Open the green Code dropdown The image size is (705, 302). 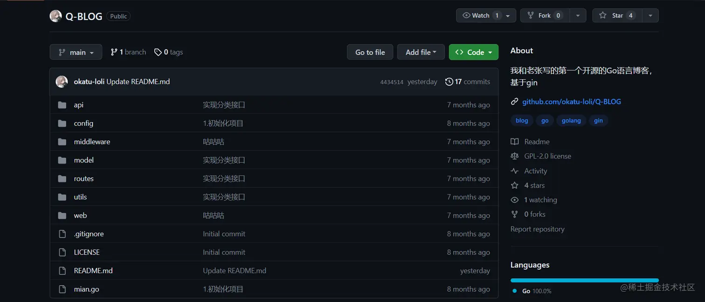tap(474, 52)
